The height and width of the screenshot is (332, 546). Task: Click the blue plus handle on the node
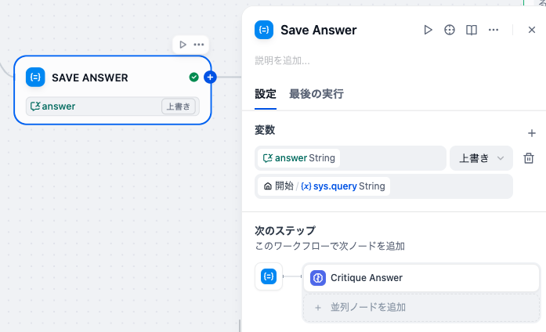[210, 78]
